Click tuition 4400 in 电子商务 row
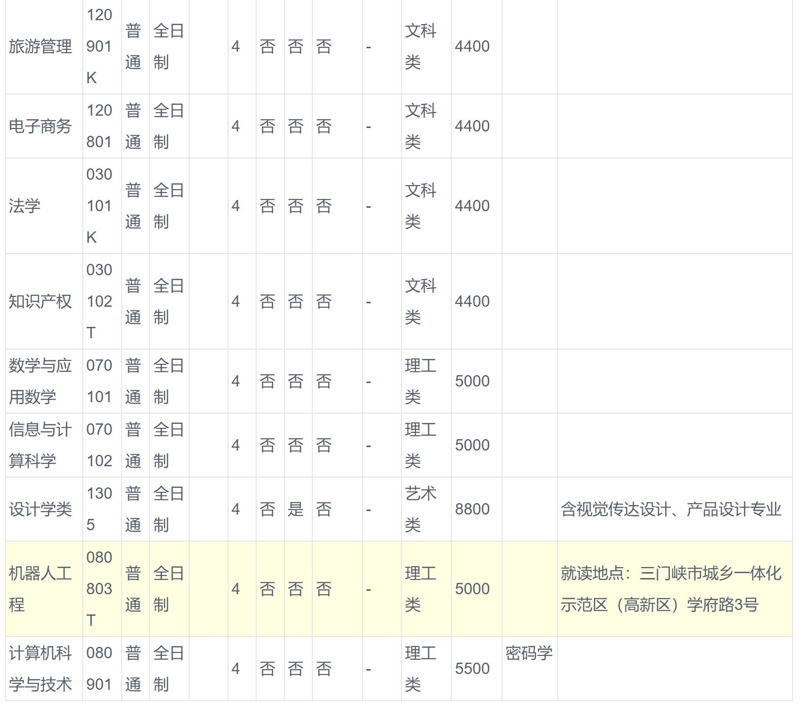 [x=472, y=127]
